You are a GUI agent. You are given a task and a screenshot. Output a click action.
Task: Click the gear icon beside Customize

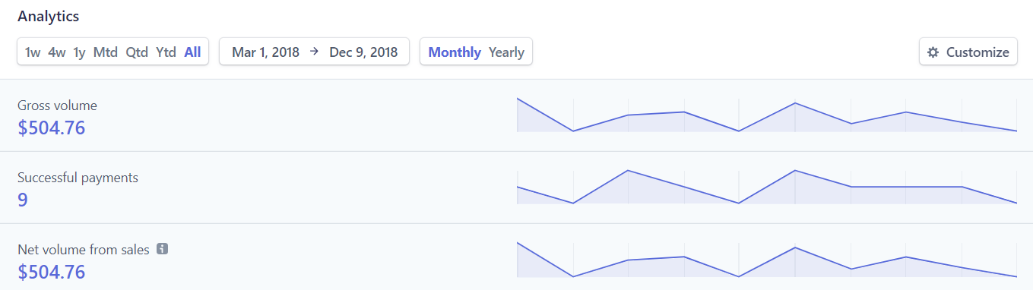point(933,52)
